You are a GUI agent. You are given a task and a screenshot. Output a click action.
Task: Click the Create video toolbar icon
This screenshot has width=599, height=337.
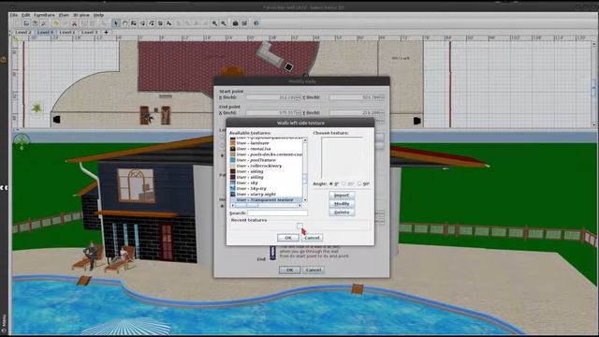click(x=244, y=23)
